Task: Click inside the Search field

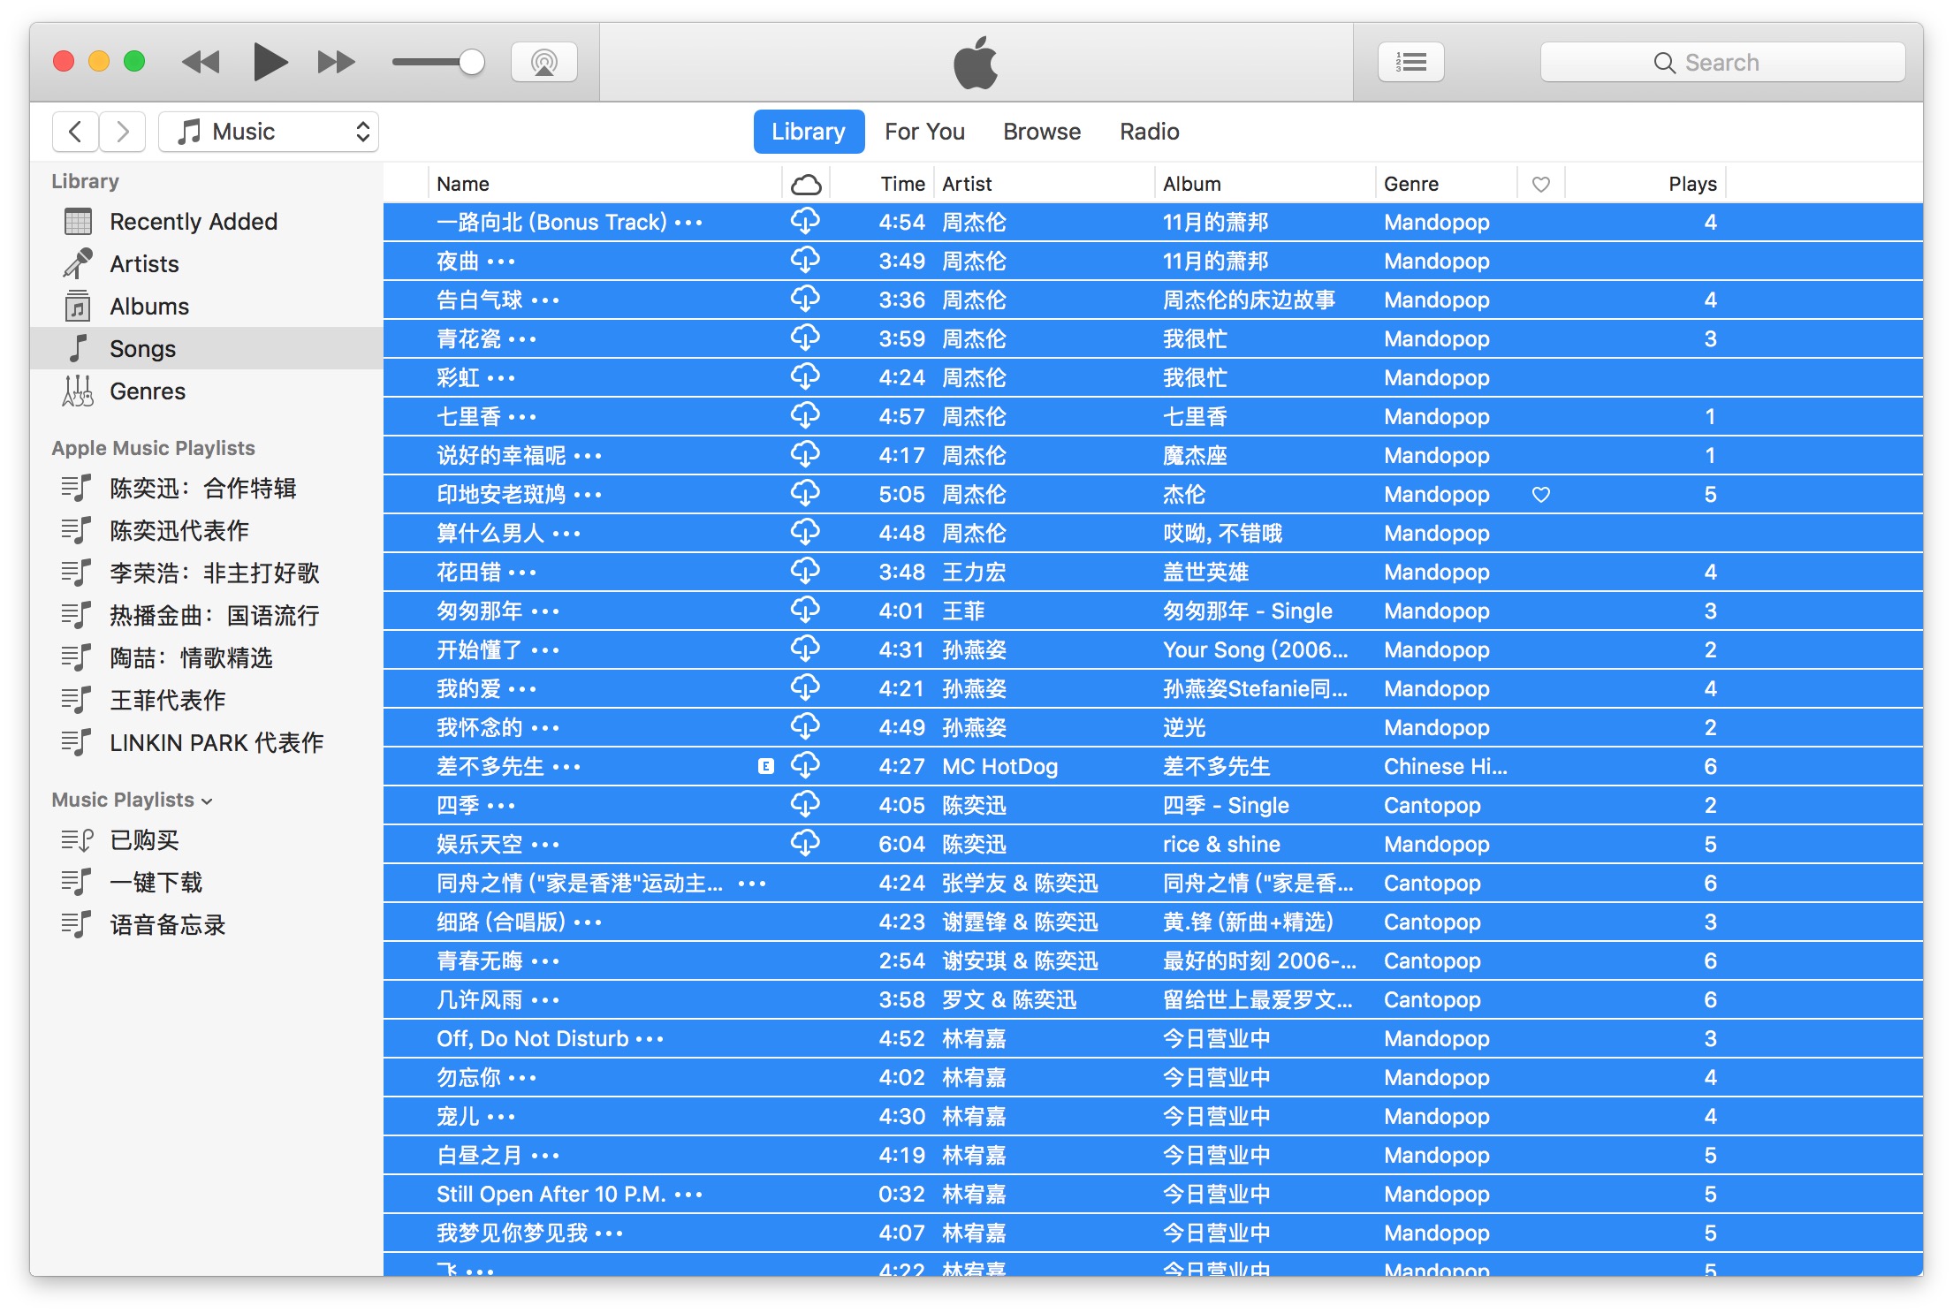Action: coord(1721,62)
